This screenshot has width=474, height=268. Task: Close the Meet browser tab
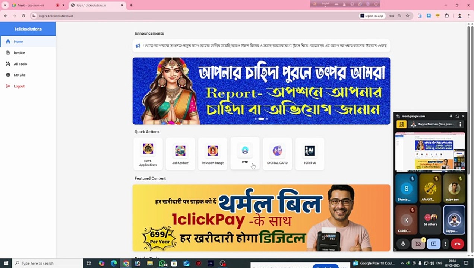click(63, 5)
